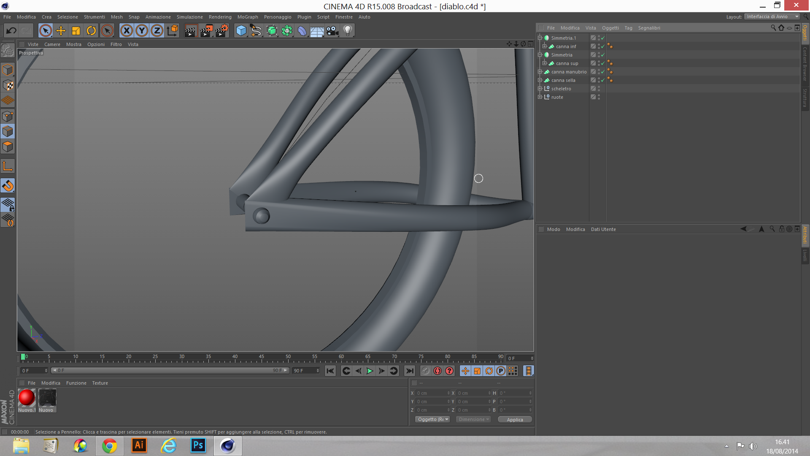Expand the ruote object group
The image size is (810, 456).
(x=540, y=97)
